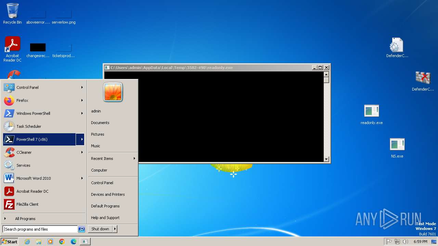
Task: Select the changesrec desktop file
Action: tap(38, 50)
